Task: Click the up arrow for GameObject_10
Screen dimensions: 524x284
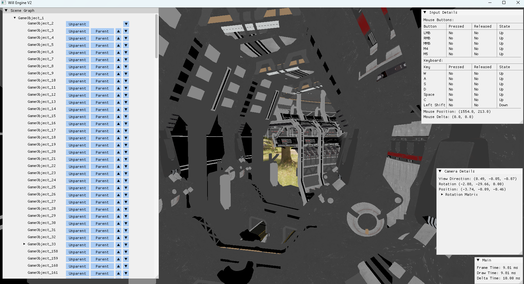Action: coord(118,81)
